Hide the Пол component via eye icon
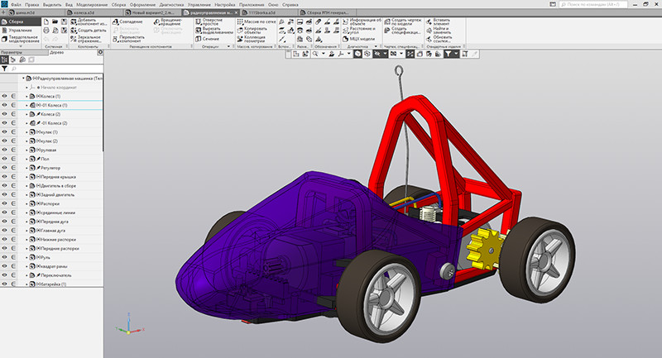This screenshot has height=358, width=662. [x=5, y=158]
